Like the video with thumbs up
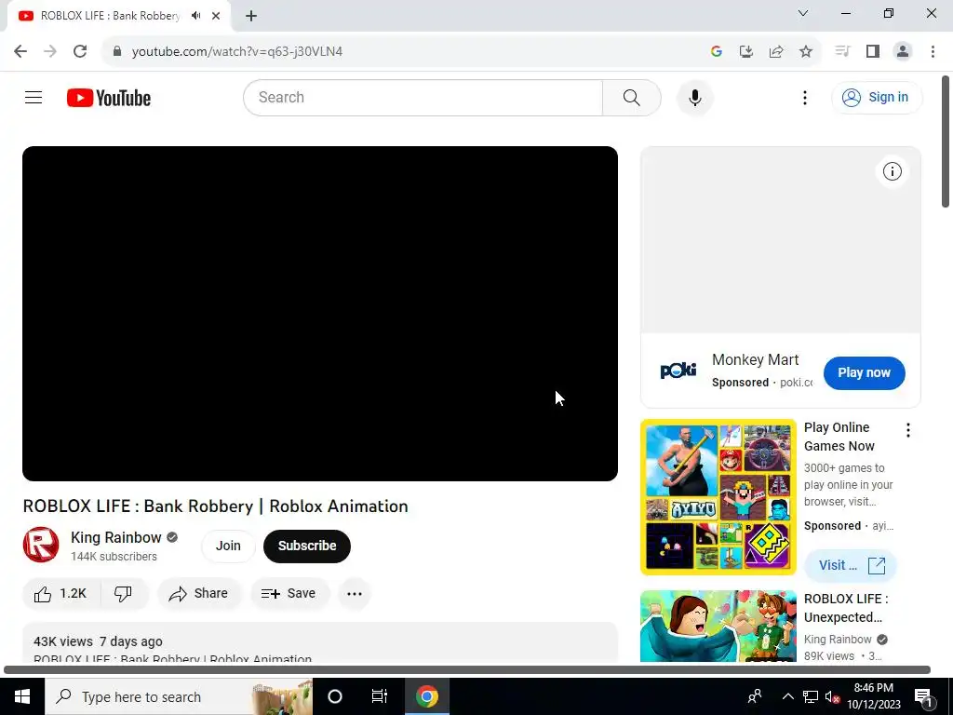This screenshot has height=715, width=953. [x=60, y=593]
